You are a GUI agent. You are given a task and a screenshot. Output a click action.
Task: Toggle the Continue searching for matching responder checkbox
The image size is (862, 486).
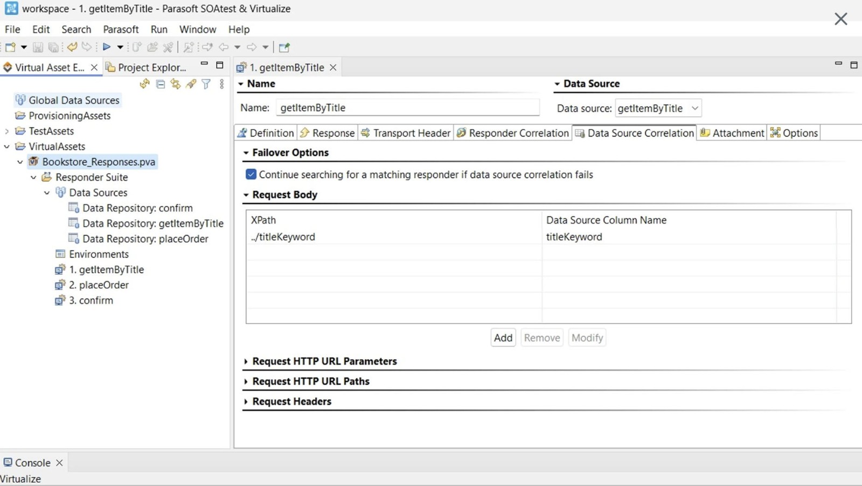point(251,175)
